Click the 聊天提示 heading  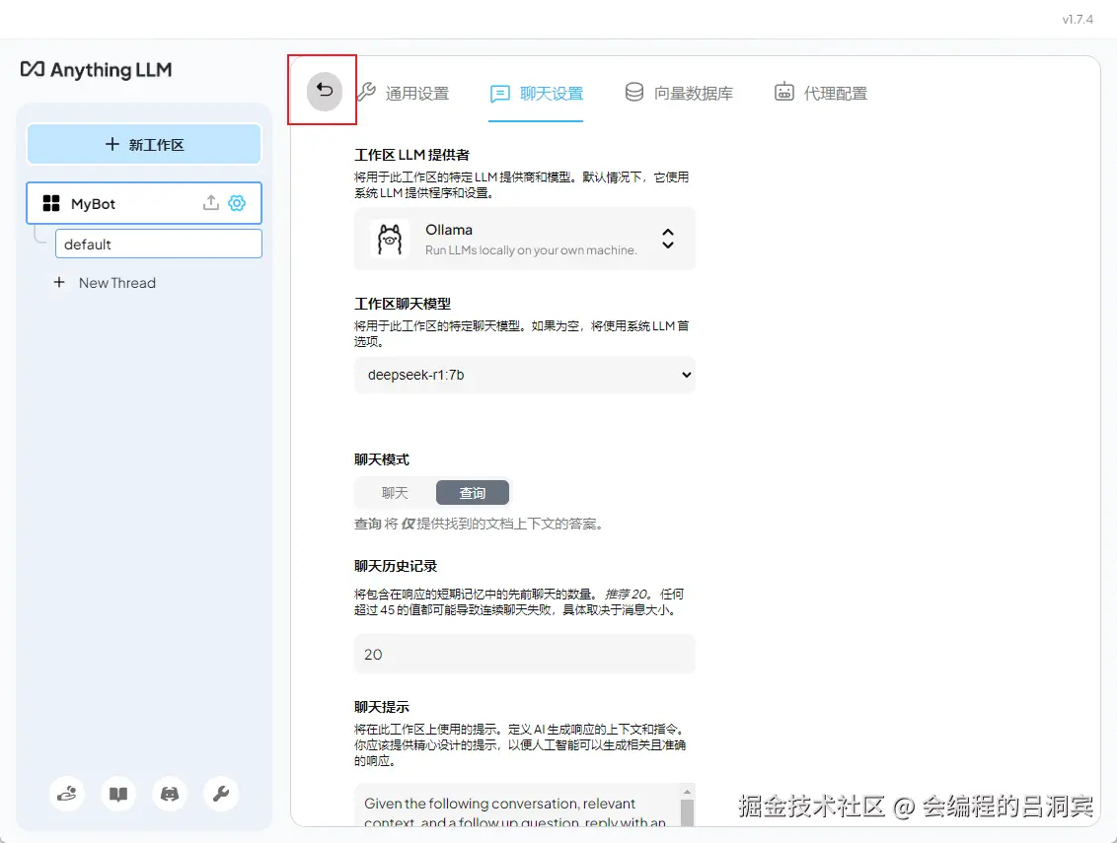tap(382, 707)
